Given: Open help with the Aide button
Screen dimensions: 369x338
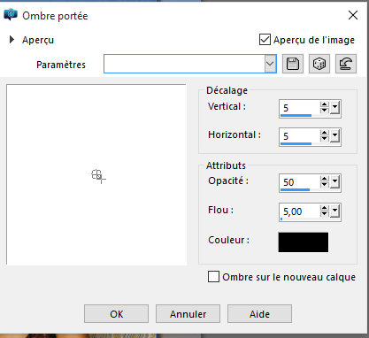Looking at the screenshot, I should pos(259,314).
